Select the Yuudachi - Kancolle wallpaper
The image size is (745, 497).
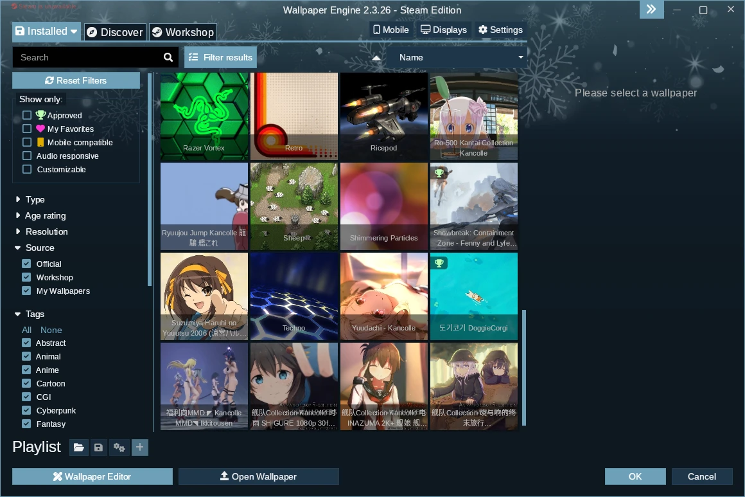(x=384, y=296)
